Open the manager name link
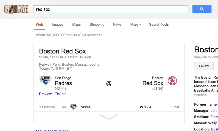The width and height of the screenshot is (218, 131). 214,111
